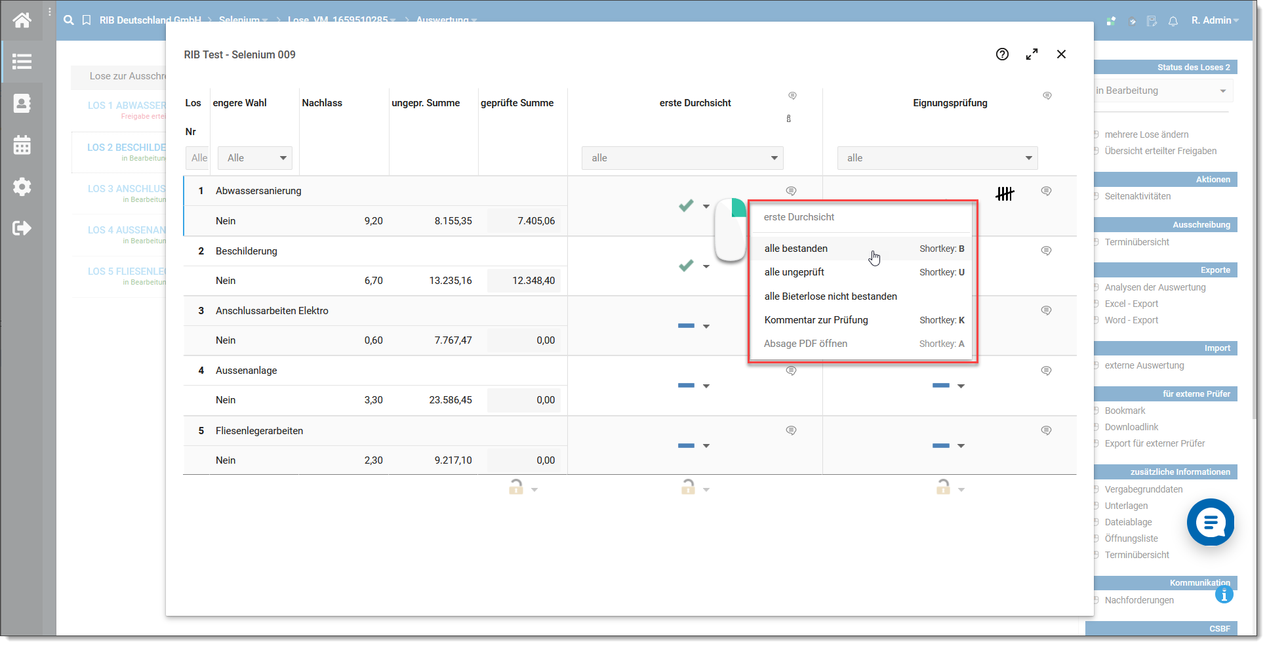Open Vergabegrunddaten link
This screenshot has height=646, width=1267.
[1144, 489]
